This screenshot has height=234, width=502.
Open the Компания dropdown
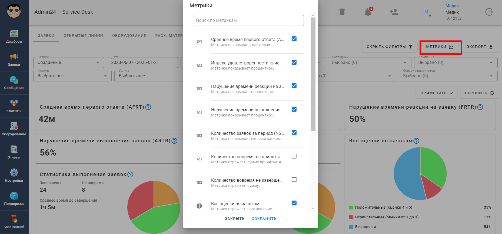coord(456,63)
